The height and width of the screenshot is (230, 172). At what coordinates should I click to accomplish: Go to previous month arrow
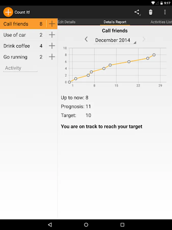coord(86,39)
